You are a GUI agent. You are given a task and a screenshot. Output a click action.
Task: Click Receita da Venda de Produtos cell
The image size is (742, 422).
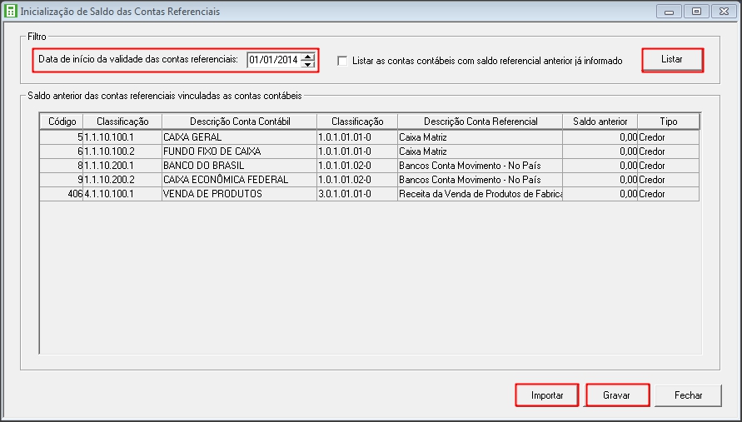click(x=481, y=194)
